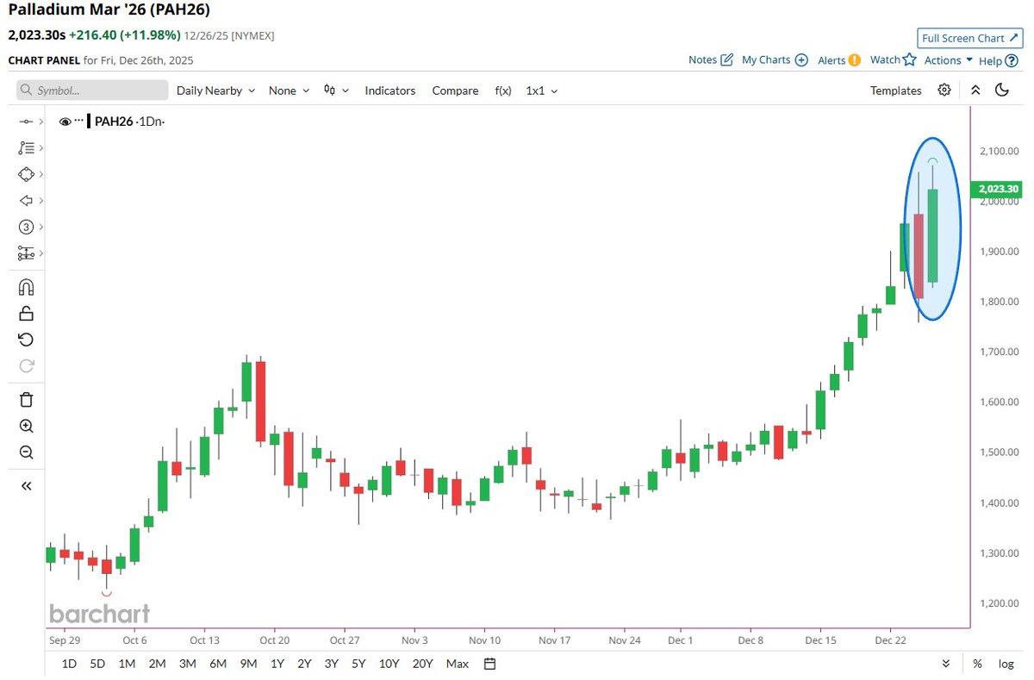Collapse the header with double up chevrons

[x=975, y=90]
